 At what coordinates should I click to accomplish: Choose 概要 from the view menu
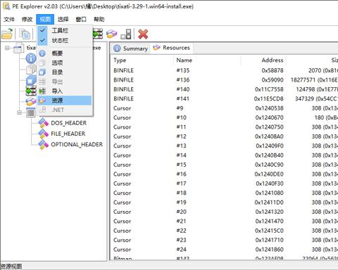coord(64,53)
